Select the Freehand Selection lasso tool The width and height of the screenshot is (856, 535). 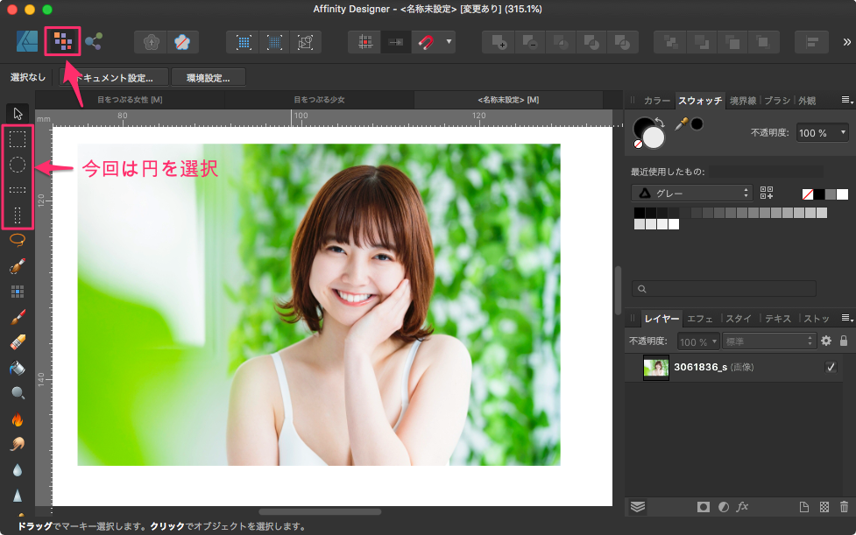[18, 238]
